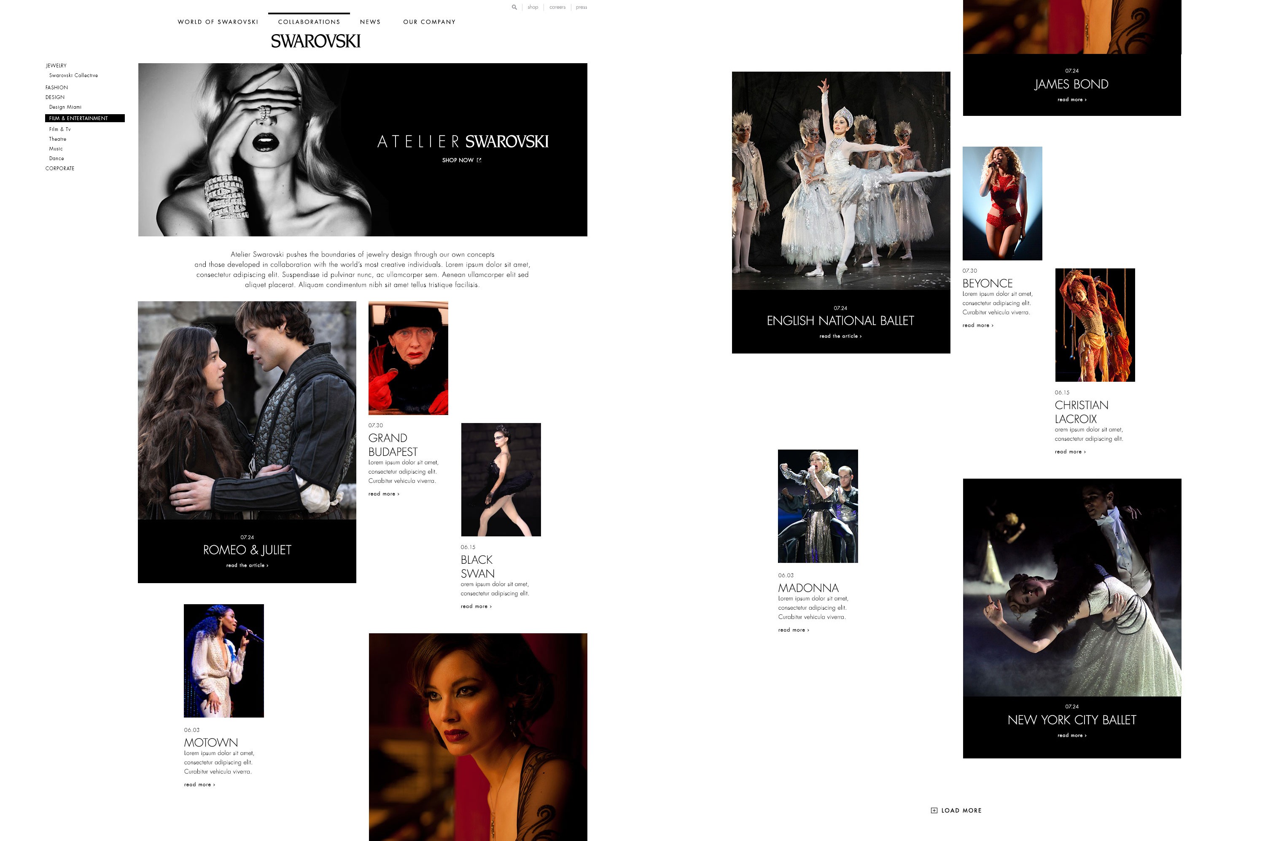Open Design Miami sidebar link

pos(65,107)
